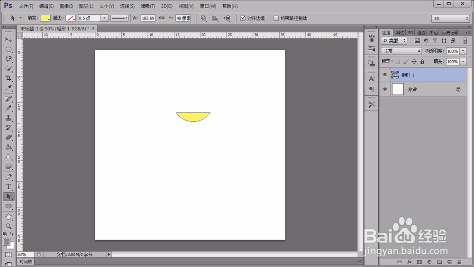474x267 pixels.
Task: Select the Ellipse shape tool
Action: [x=9, y=206]
